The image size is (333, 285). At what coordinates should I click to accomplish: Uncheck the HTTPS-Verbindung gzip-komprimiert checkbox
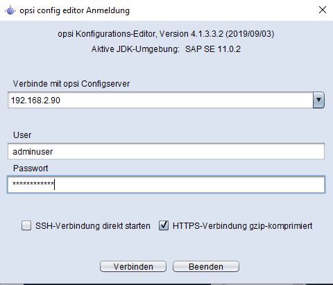click(x=164, y=225)
